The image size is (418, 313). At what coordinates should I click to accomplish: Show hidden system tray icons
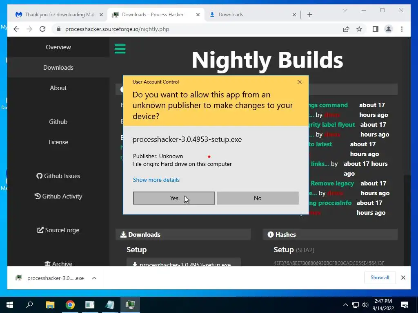click(x=345, y=305)
